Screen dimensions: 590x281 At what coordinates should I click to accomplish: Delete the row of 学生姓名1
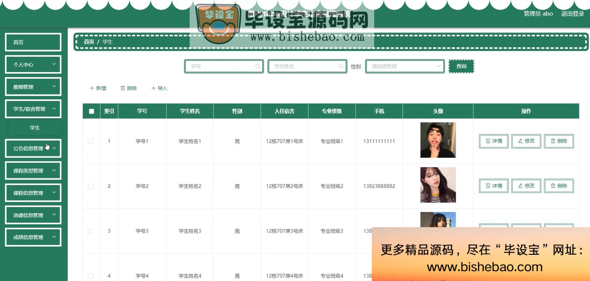coord(559,141)
